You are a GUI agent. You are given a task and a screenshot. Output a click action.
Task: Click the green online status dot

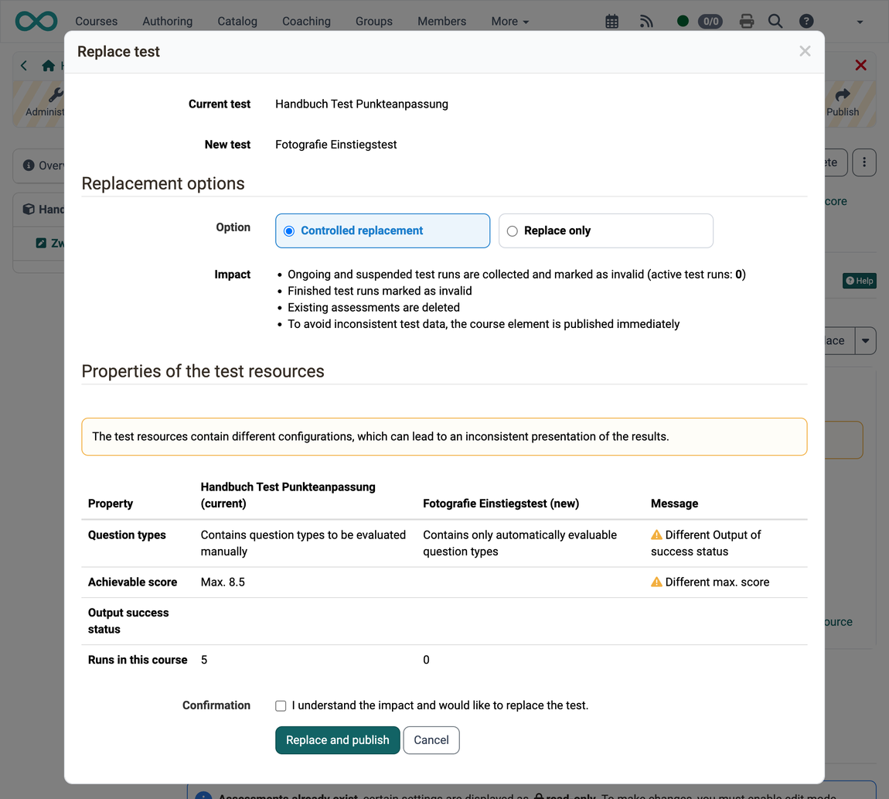click(683, 22)
